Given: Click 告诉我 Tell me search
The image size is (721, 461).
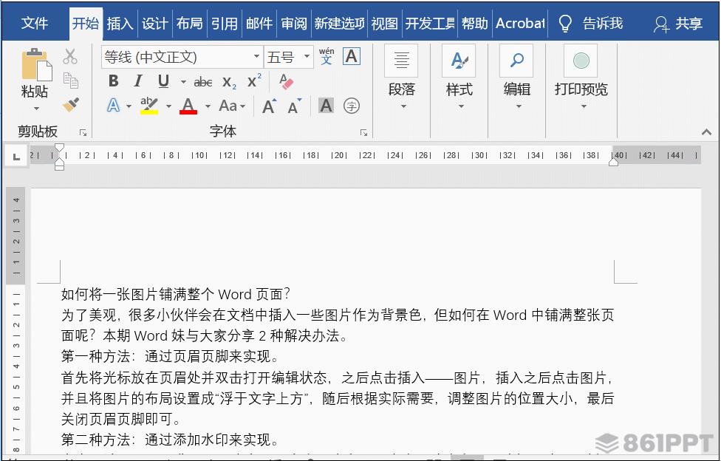Looking at the screenshot, I should click(602, 24).
